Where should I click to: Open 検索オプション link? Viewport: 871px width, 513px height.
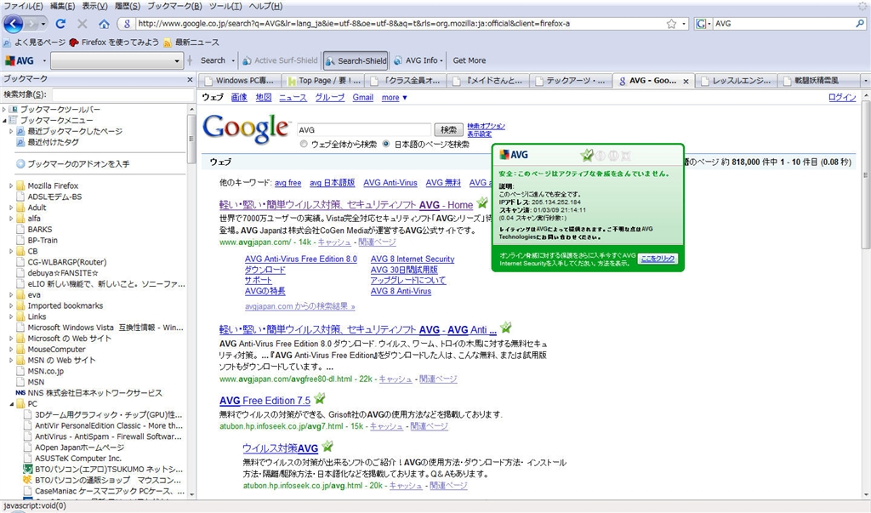486,126
